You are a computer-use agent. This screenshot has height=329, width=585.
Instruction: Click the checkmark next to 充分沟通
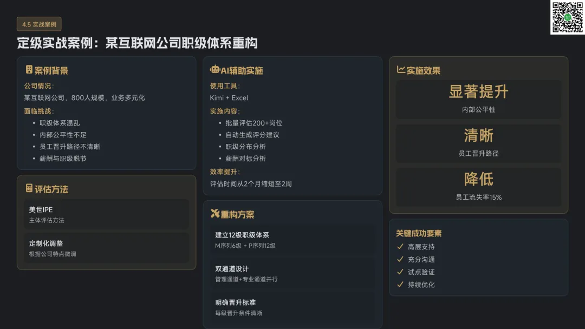400,259
